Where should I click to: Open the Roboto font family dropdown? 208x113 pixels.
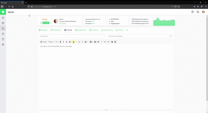coord(51,42)
